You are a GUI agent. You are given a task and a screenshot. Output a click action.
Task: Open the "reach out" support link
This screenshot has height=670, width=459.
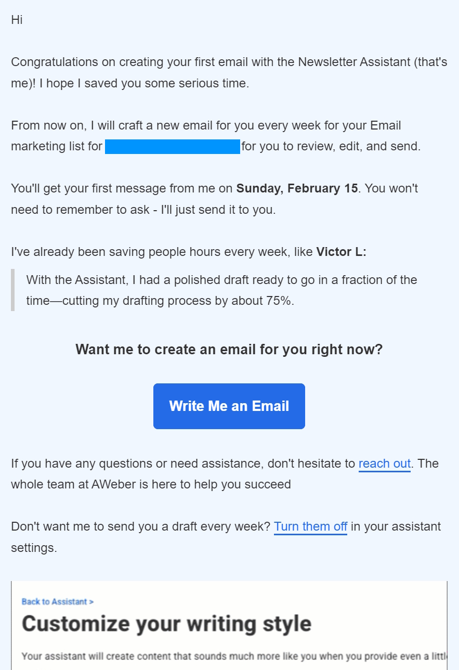pos(384,463)
